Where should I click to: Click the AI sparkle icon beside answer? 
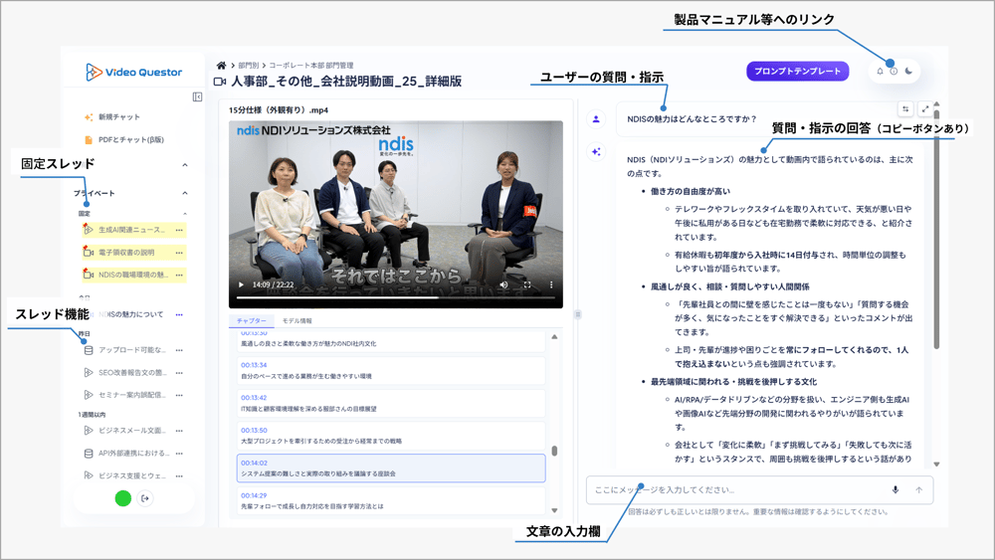(x=596, y=151)
